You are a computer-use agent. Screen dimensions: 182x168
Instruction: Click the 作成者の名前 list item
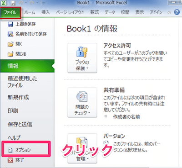[126, 117]
